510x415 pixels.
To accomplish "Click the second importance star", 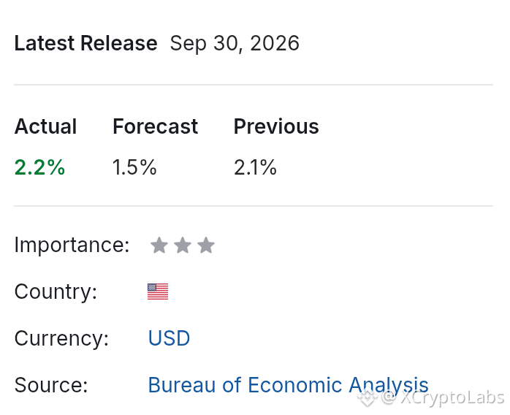I will coord(183,245).
